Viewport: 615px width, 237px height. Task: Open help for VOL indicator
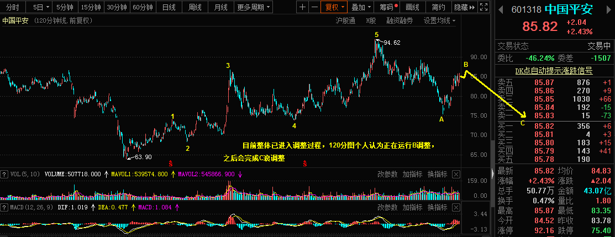click(4, 174)
